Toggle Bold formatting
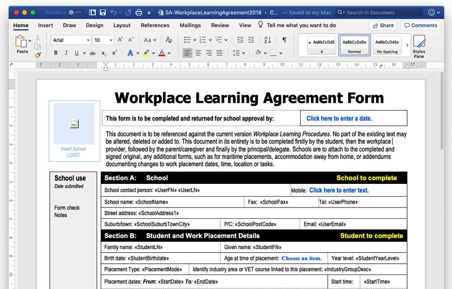Screen dimensions: 452x289 (56, 53)
